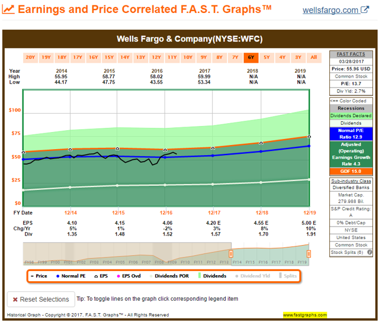Click the Div Yld: 2.7% cell
Image resolution: width=379 pixels, height=322 pixels.
(351, 91)
